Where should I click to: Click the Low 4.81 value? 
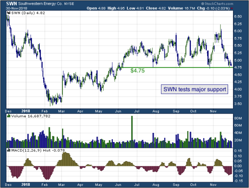pyautogui.click(x=135, y=8)
